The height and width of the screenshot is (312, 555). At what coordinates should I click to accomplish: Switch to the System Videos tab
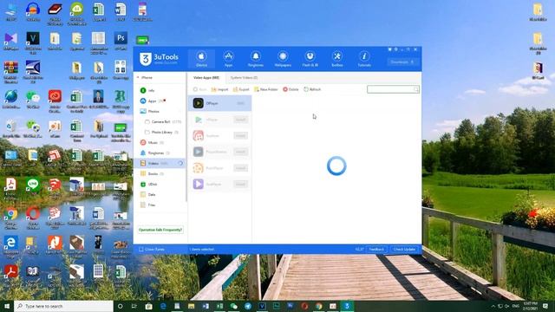tap(244, 77)
